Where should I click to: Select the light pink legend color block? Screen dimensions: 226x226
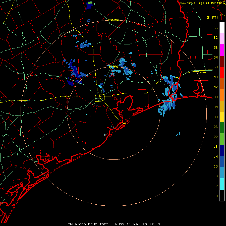point(222,39)
